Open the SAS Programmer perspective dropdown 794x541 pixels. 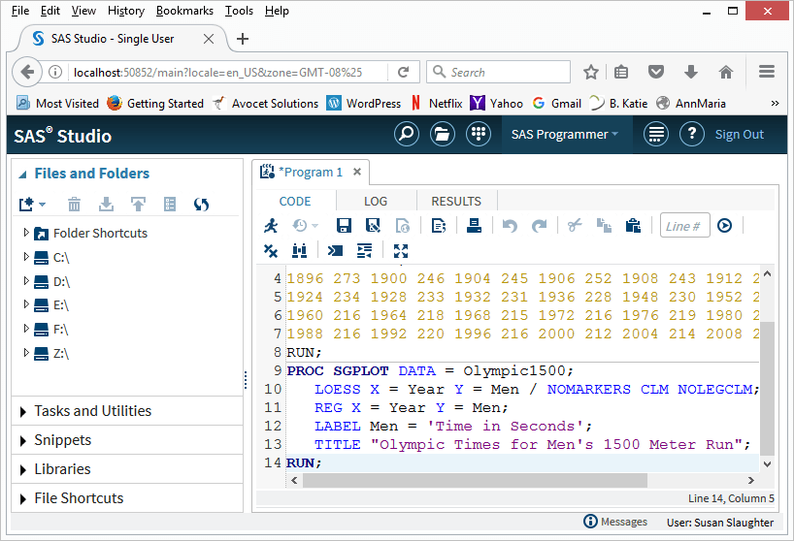pyautogui.click(x=565, y=135)
